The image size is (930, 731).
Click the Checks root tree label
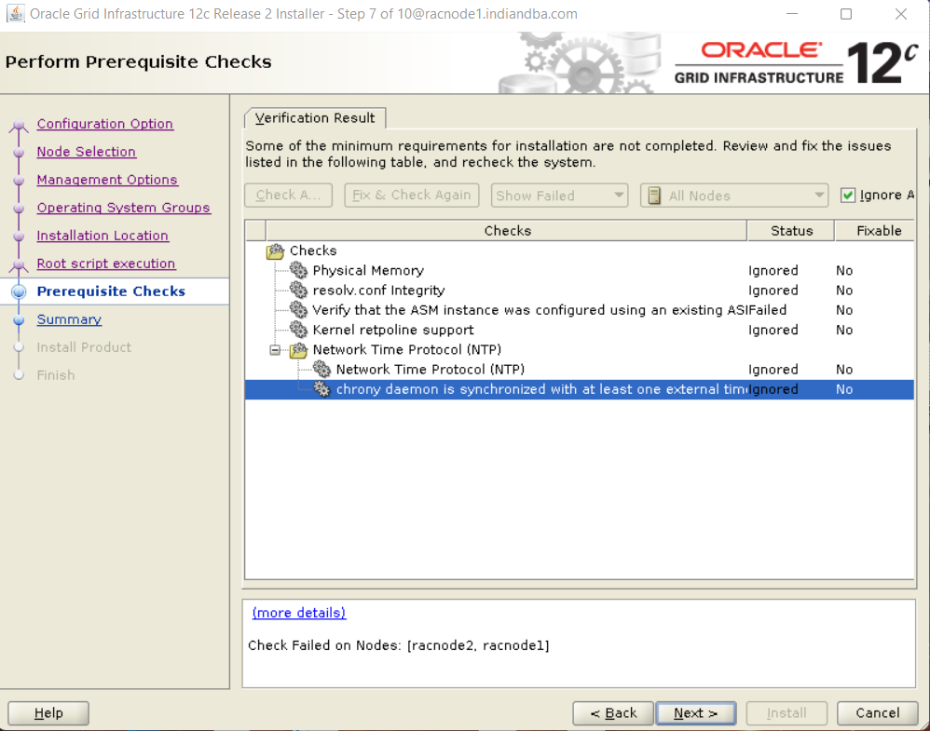click(x=313, y=250)
